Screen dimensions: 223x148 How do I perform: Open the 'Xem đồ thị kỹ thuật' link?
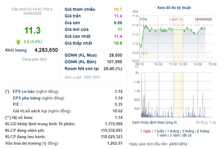pyautogui.click(x=174, y=8)
